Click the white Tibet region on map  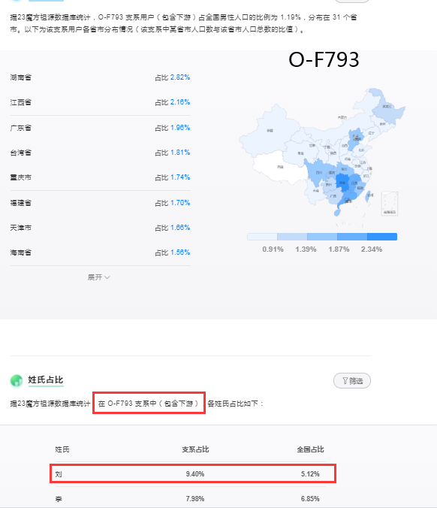279,168
